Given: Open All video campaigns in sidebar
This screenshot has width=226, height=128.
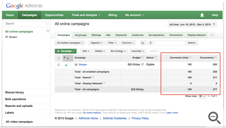Looking at the screenshot, I should coord(19,122).
